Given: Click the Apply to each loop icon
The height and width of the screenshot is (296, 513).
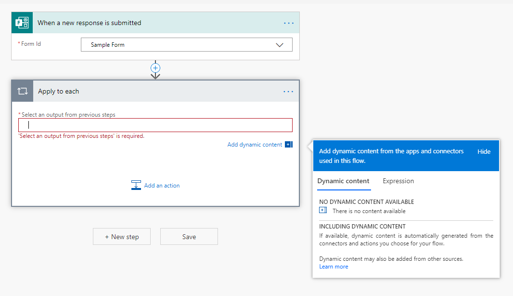Looking at the screenshot, I should click(x=22, y=91).
